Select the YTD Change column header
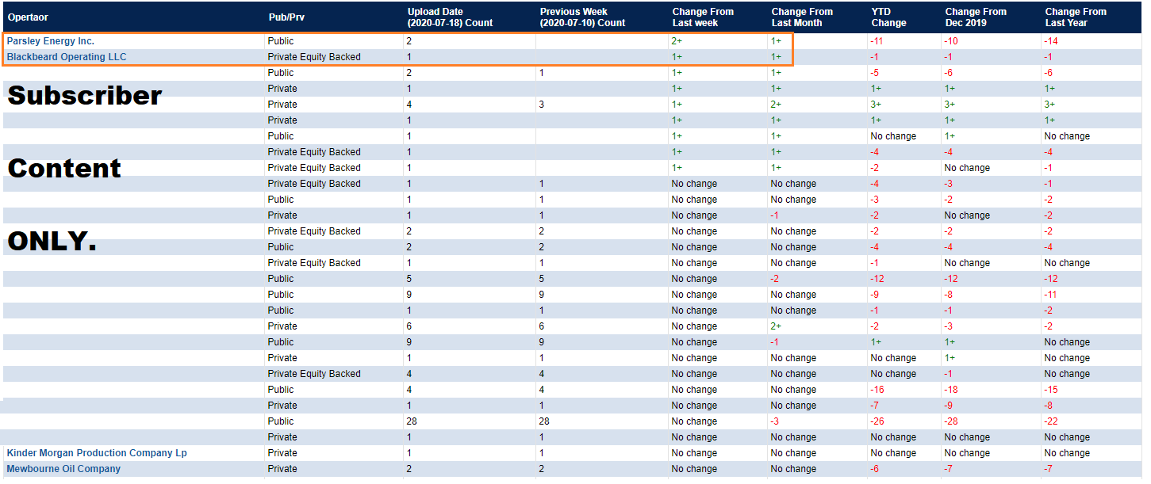Image resolution: width=1151 pixels, height=484 pixels. pyautogui.click(x=888, y=17)
